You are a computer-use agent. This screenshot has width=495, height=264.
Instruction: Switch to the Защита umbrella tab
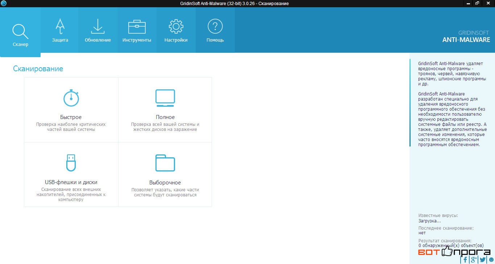[x=60, y=30]
